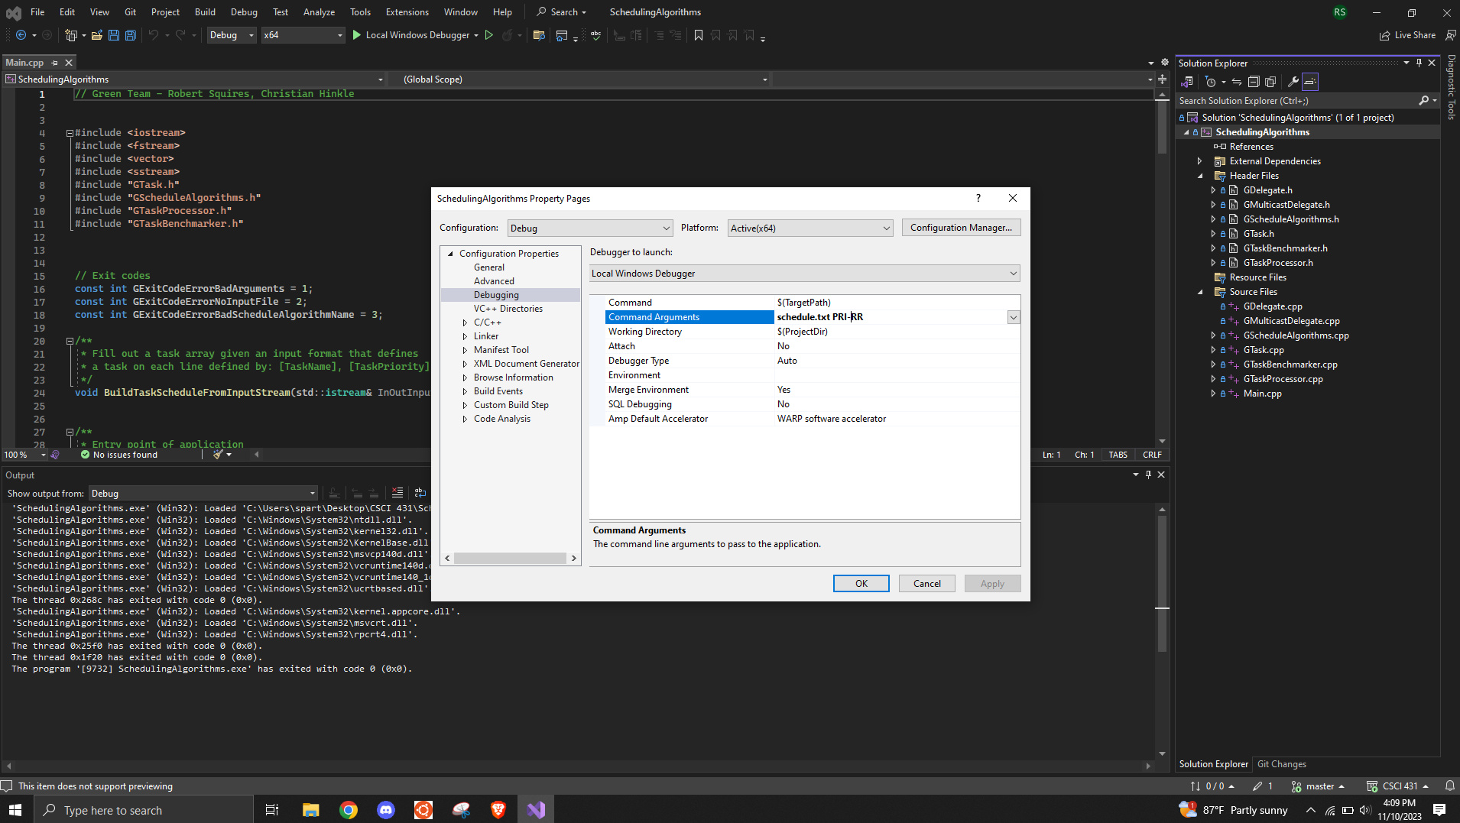Click the Find in Files folder icon
This screenshot has width=1460, height=823.
539,35
